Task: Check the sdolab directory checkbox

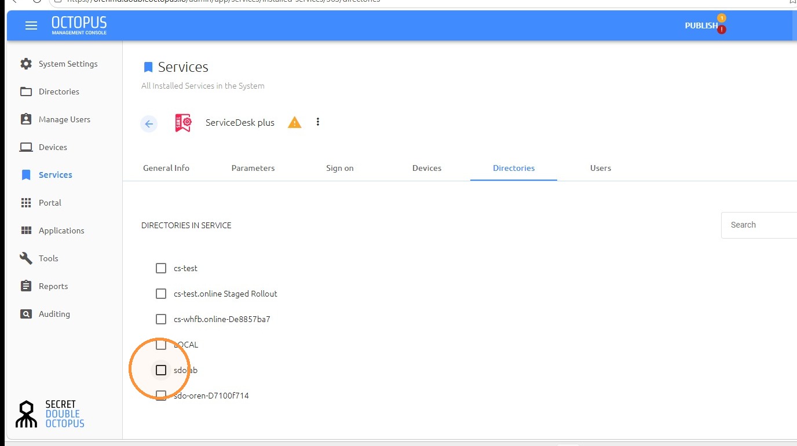Action: (x=161, y=370)
